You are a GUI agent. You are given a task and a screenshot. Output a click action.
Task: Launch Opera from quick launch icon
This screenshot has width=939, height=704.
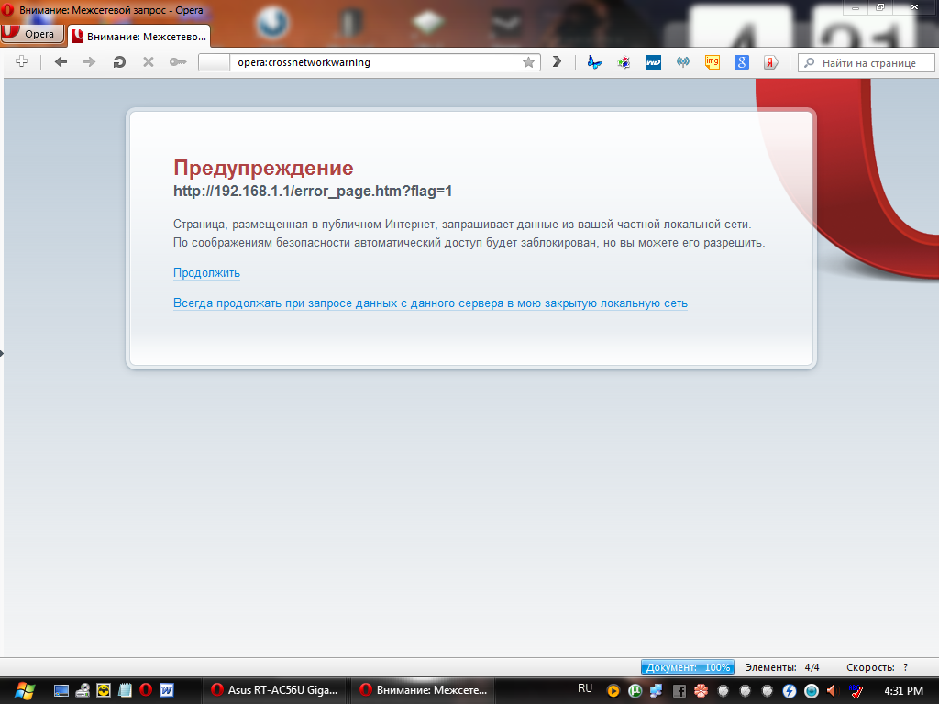[146, 690]
